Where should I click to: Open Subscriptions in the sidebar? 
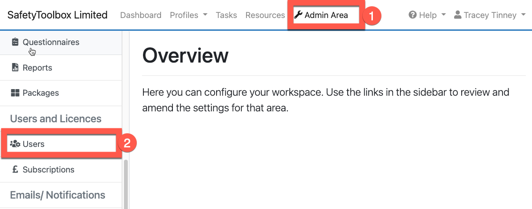pyautogui.click(x=61, y=170)
